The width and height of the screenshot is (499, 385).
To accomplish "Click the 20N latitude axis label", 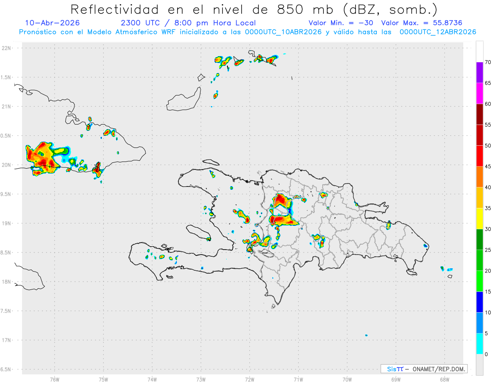I will point(7,165).
